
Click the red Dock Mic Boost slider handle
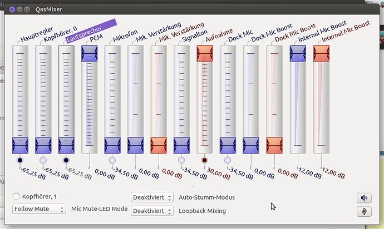(274, 145)
